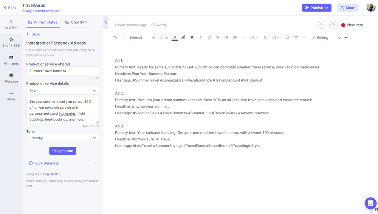Clear text formatting

[x=296, y=38]
